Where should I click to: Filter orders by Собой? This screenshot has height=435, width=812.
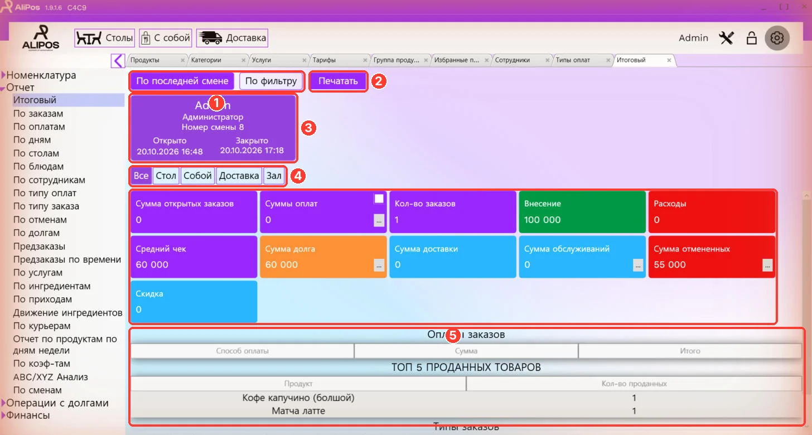[x=198, y=176]
